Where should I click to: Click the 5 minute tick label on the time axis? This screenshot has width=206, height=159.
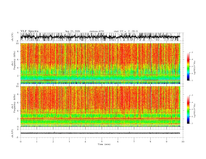102,142
